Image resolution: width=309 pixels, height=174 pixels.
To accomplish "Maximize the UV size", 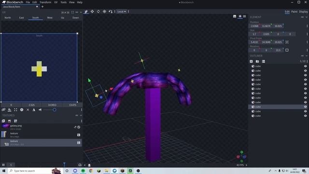I will 15,110.
